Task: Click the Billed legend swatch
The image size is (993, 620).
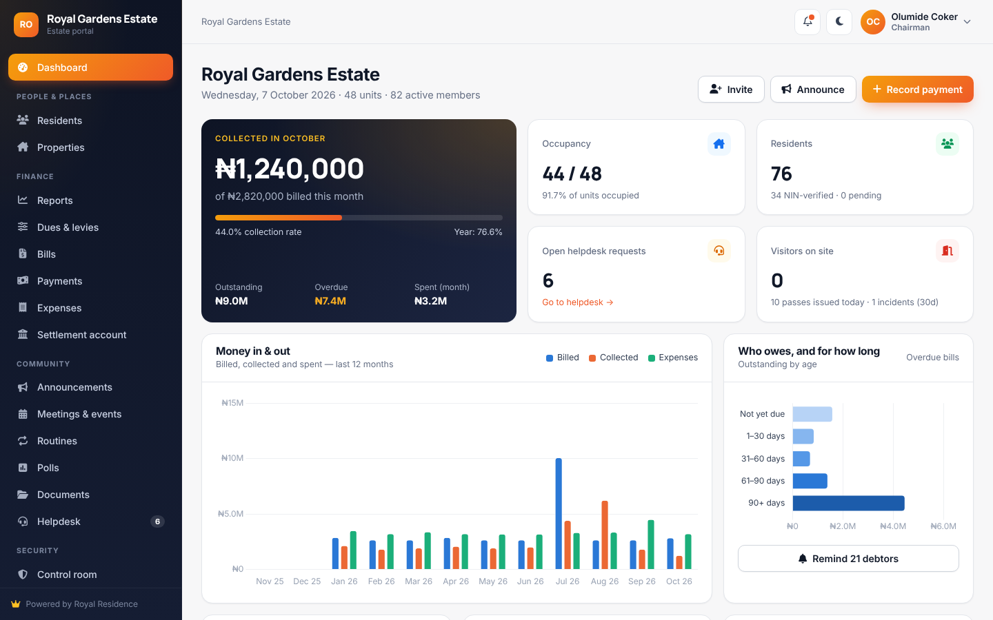Action: [550, 358]
